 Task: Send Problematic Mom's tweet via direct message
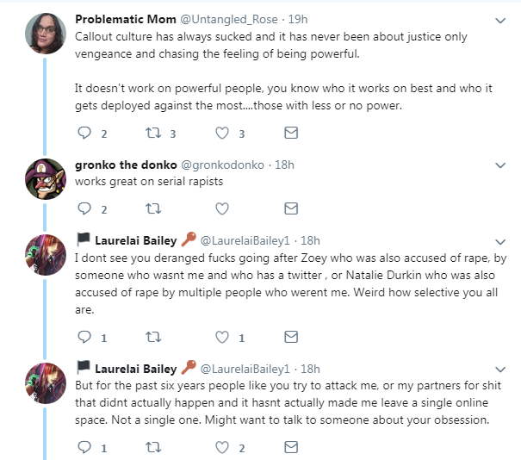coord(291,133)
